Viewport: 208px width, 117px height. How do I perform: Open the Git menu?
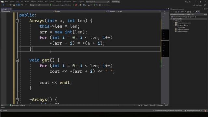click(22, 2)
